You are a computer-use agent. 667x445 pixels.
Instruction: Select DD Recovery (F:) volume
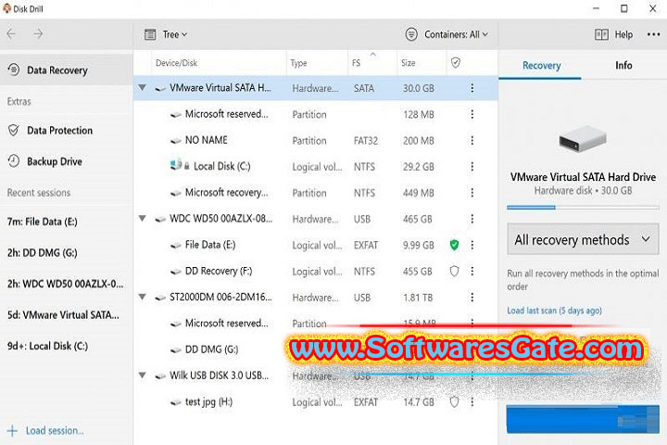[x=315, y=272]
